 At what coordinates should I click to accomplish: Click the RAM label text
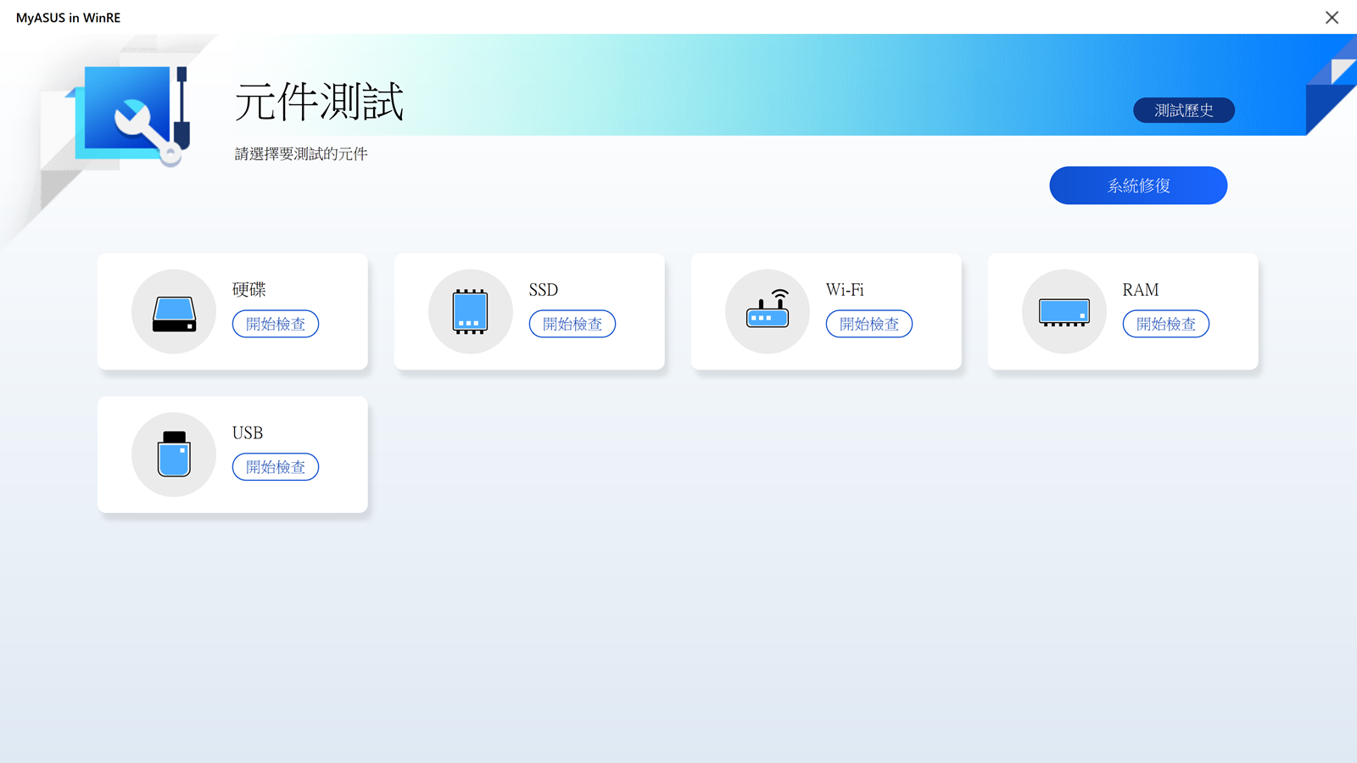coord(1141,290)
